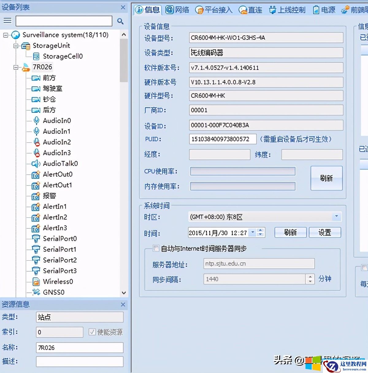Click the 经度 input field
This screenshot has width=368, height=373.
coord(220,154)
